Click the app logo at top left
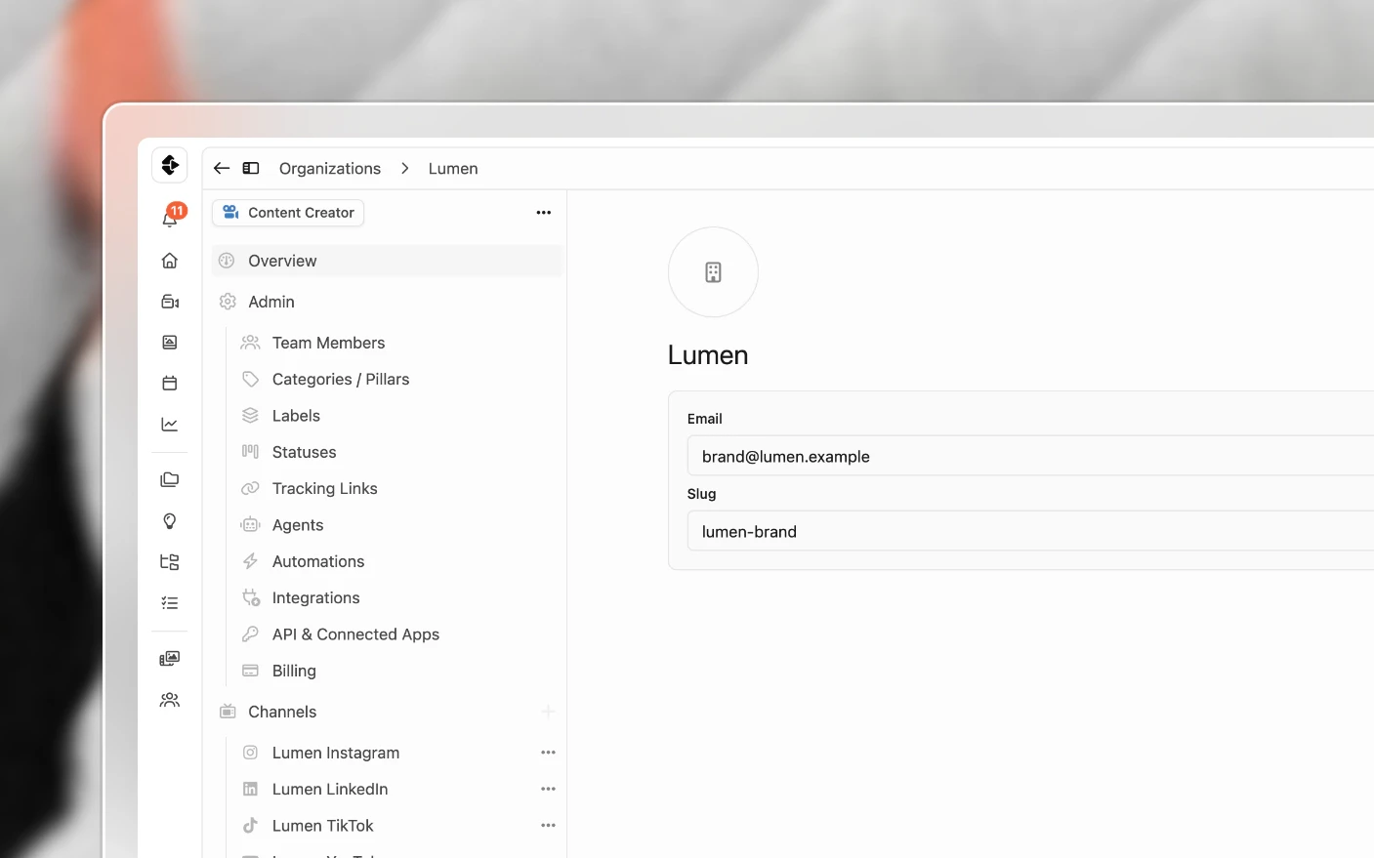This screenshot has height=858, width=1374. pyautogui.click(x=170, y=165)
